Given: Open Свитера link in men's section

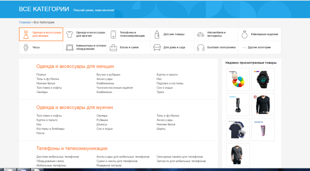Looking at the screenshot, I should [102, 116].
